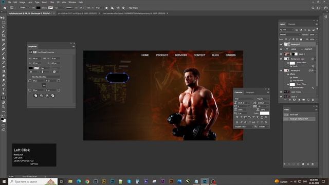Select the Work Path row in Paths
This screenshot has width=329, height=185.
299,115
